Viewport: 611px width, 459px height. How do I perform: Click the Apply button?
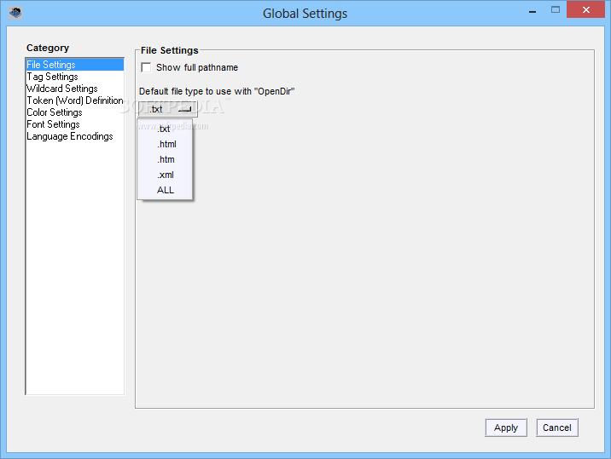point(506,427)
